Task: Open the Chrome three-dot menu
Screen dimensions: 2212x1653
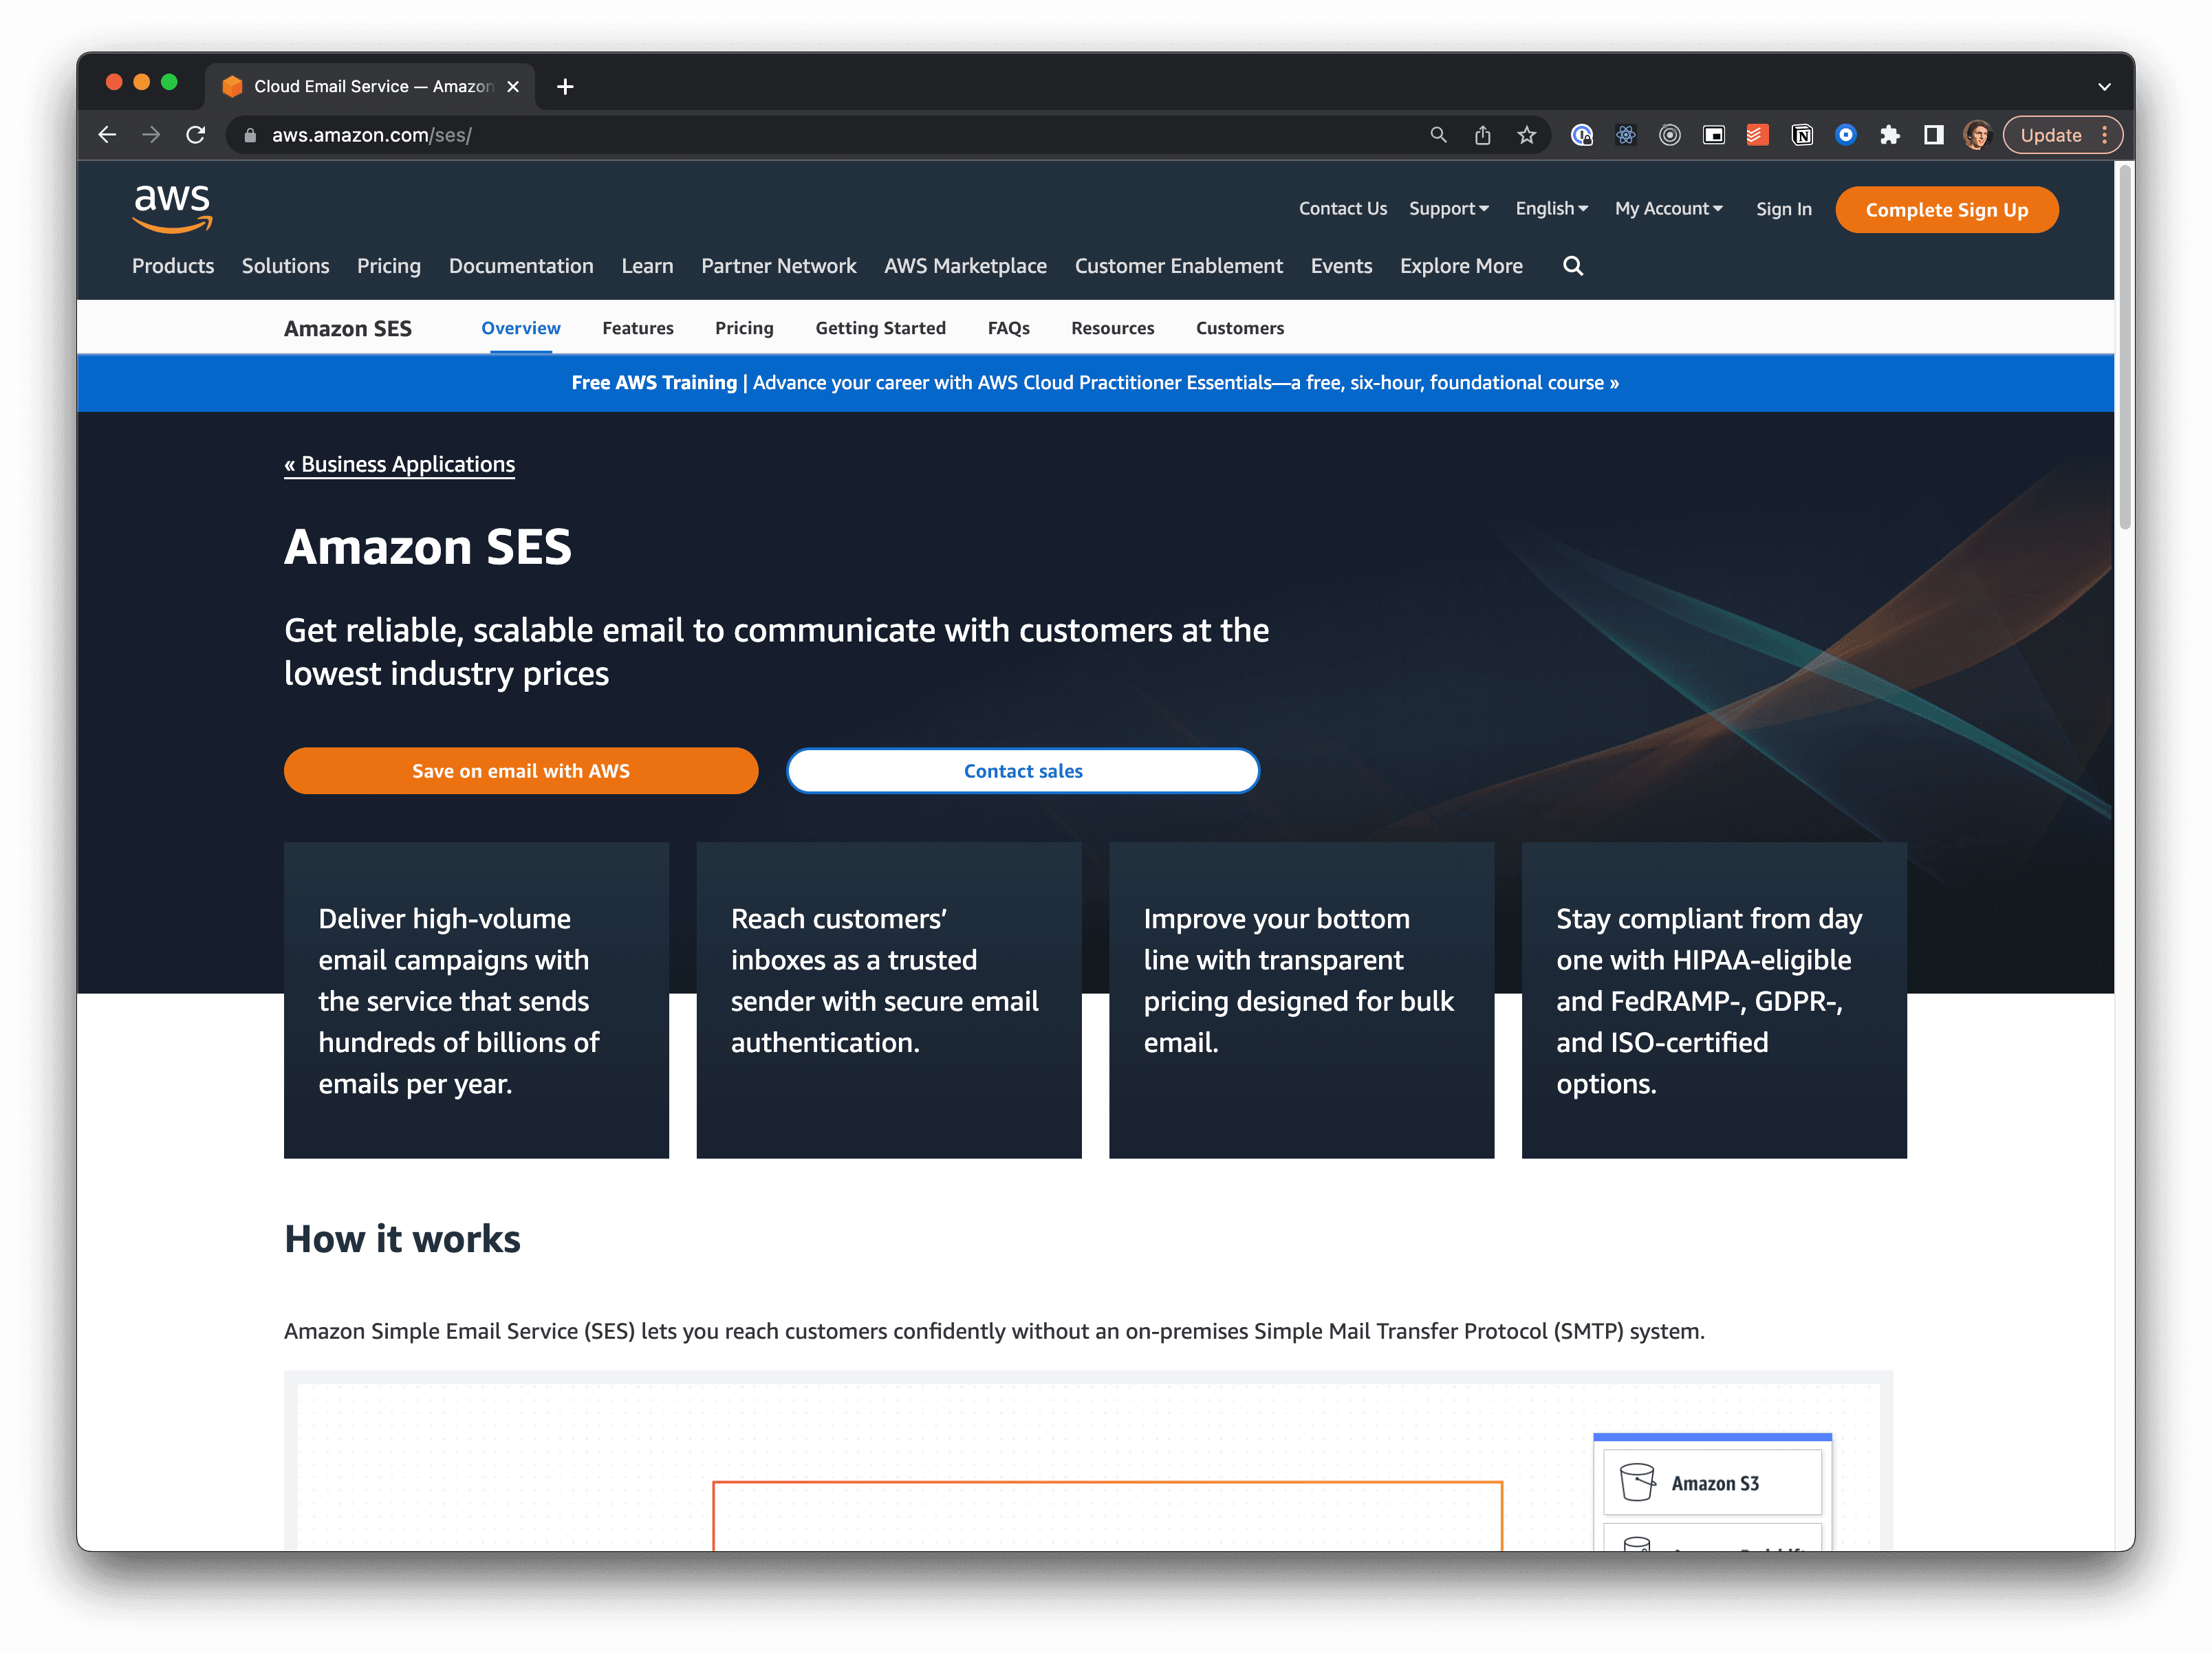Action: coord(2104,135)
